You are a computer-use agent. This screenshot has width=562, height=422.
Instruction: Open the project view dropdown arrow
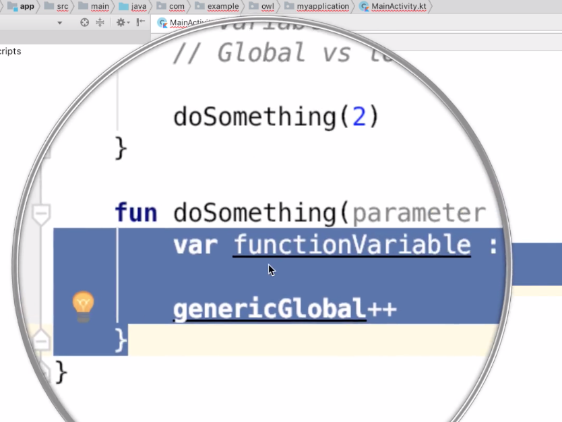tap(59, 23)
